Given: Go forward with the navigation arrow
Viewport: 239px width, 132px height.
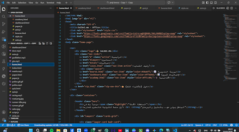Looking at the screenshot, I should click(x=71, y=2).
